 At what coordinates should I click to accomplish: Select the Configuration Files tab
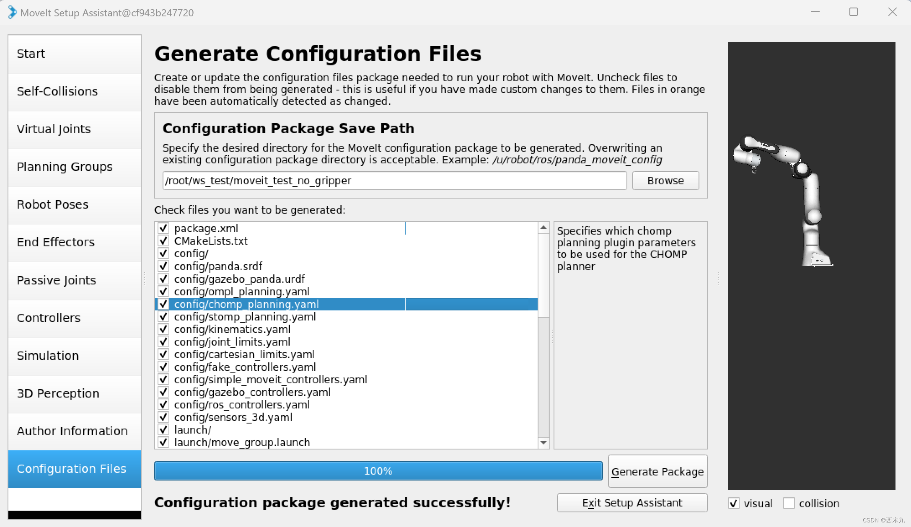tap(71, 468)
